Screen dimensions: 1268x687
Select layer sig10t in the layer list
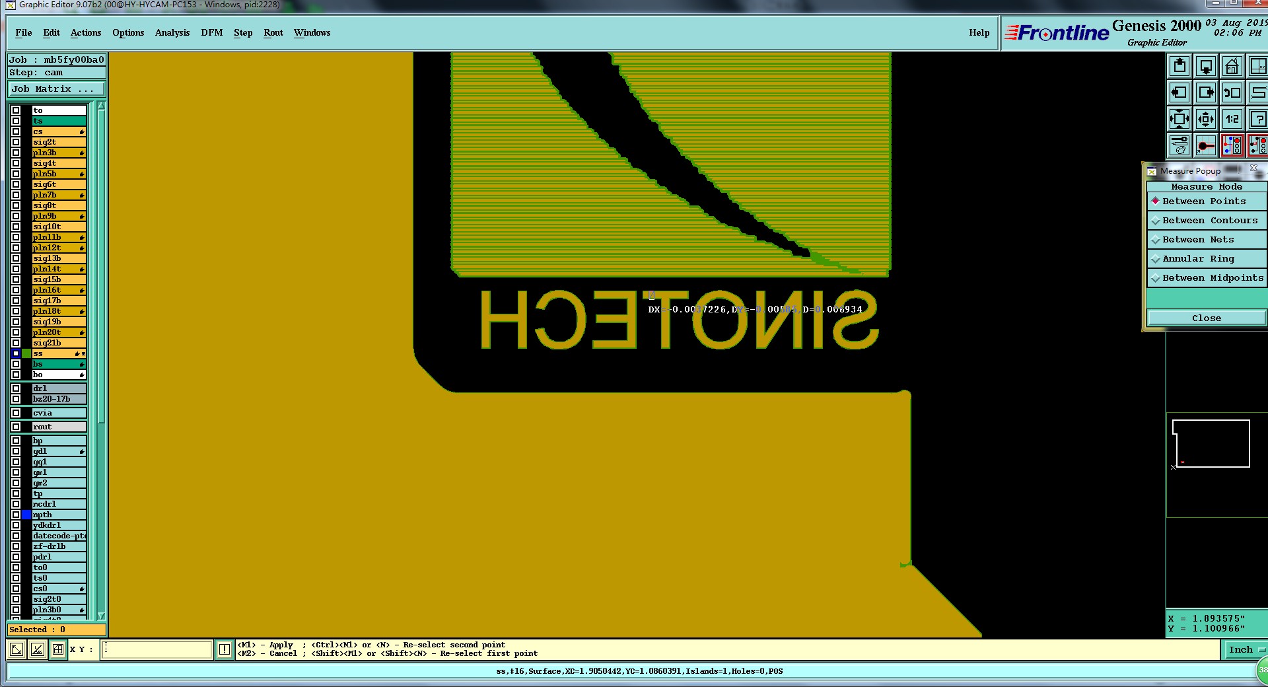[59, 227]
